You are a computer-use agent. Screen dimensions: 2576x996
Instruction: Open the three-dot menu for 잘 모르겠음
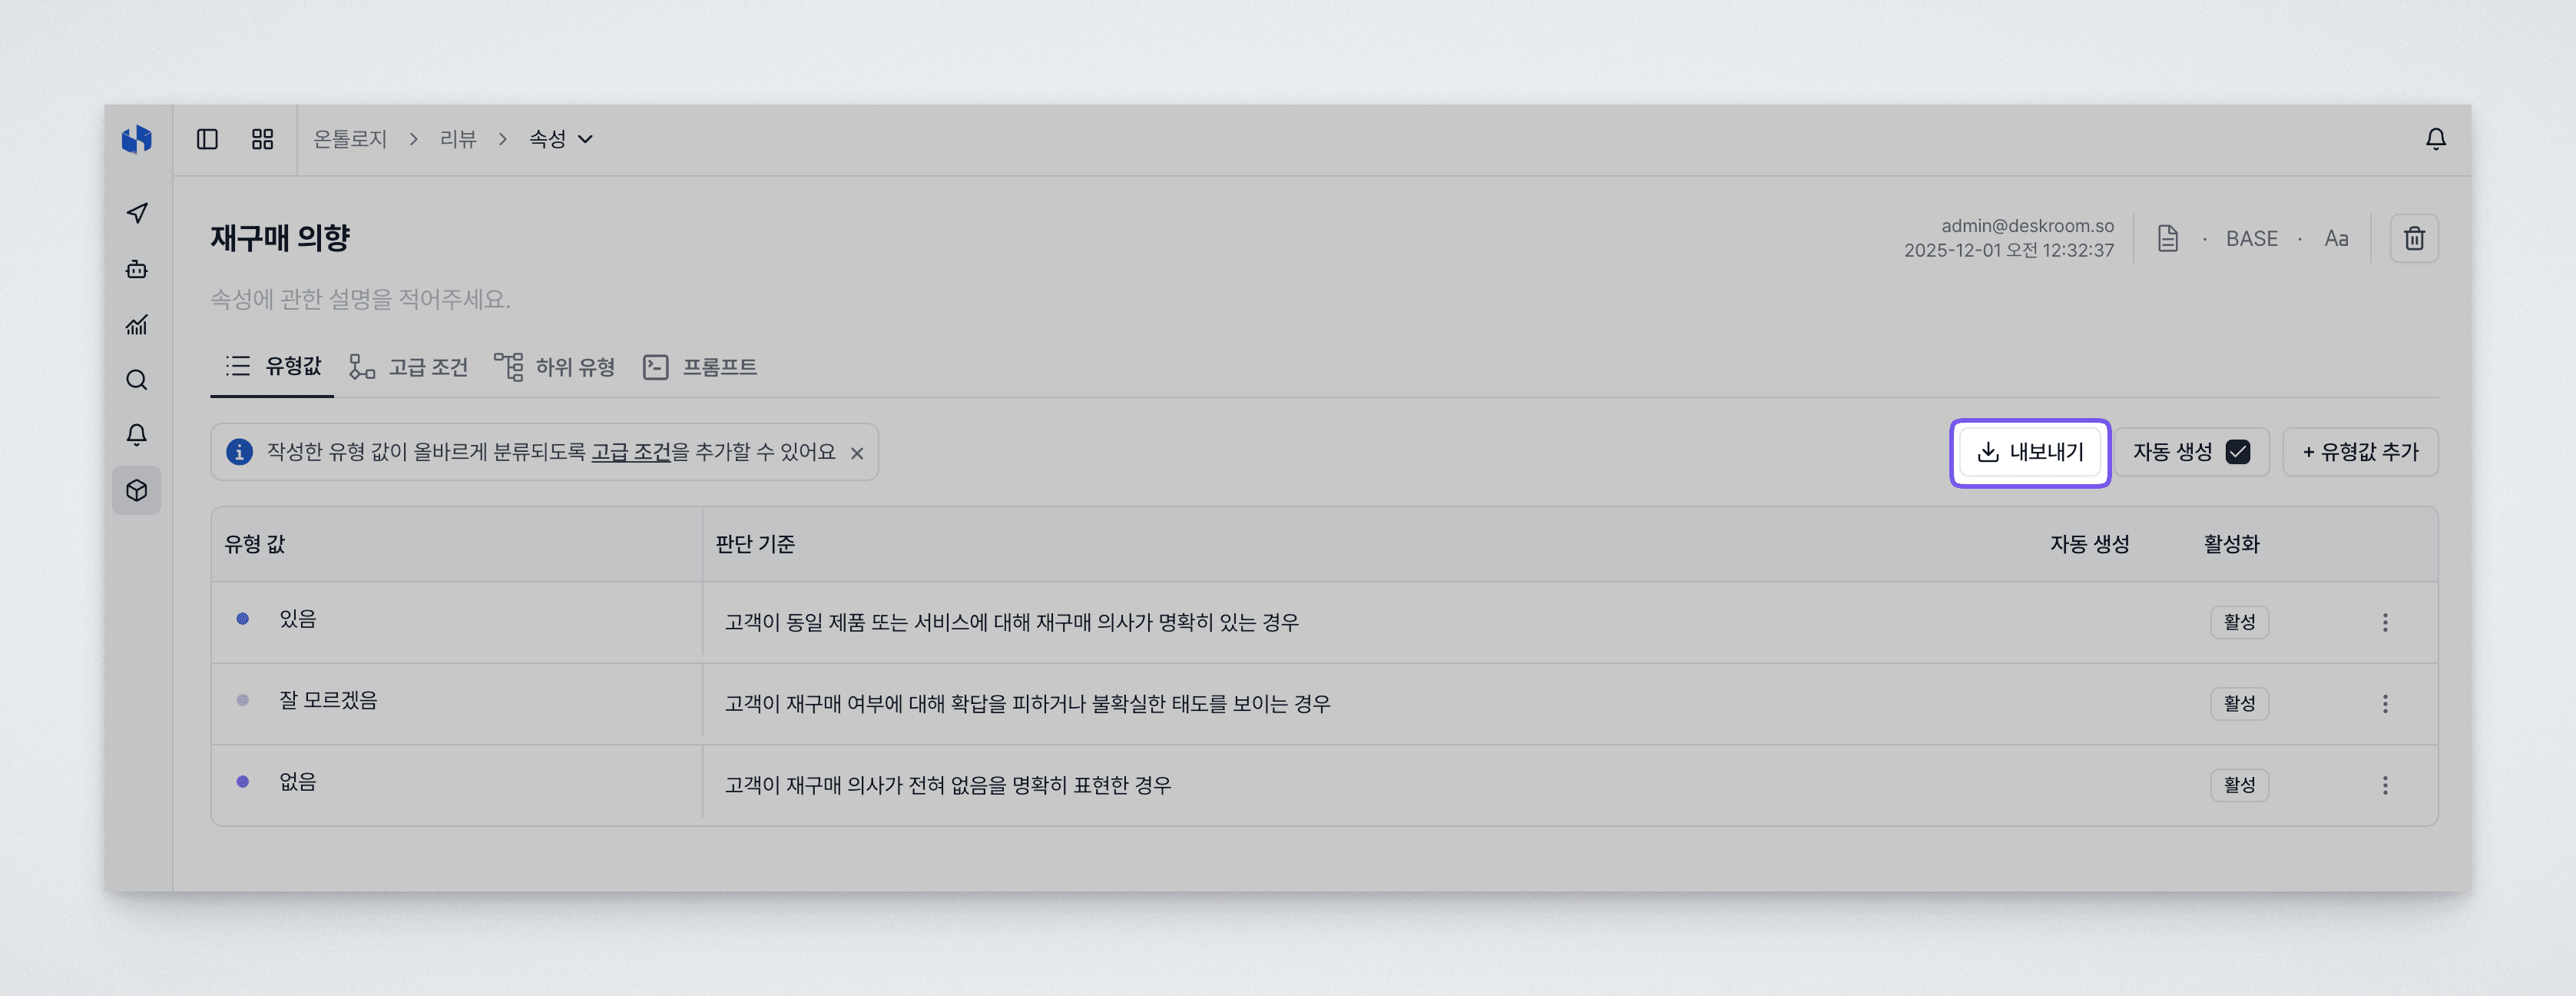click(x=2386, y=702)
